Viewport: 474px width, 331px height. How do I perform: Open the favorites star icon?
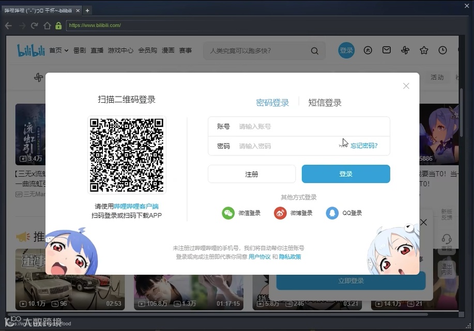tap(424, 51)
